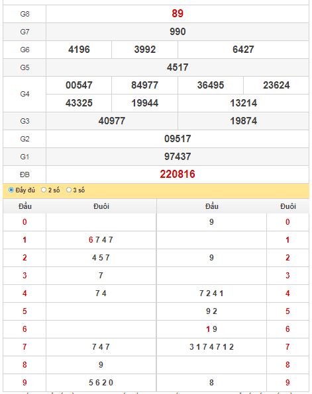This screenshot has height=394, width=312.
Task: Click the red ĐB jackpot number 220816
Action: 178,174
